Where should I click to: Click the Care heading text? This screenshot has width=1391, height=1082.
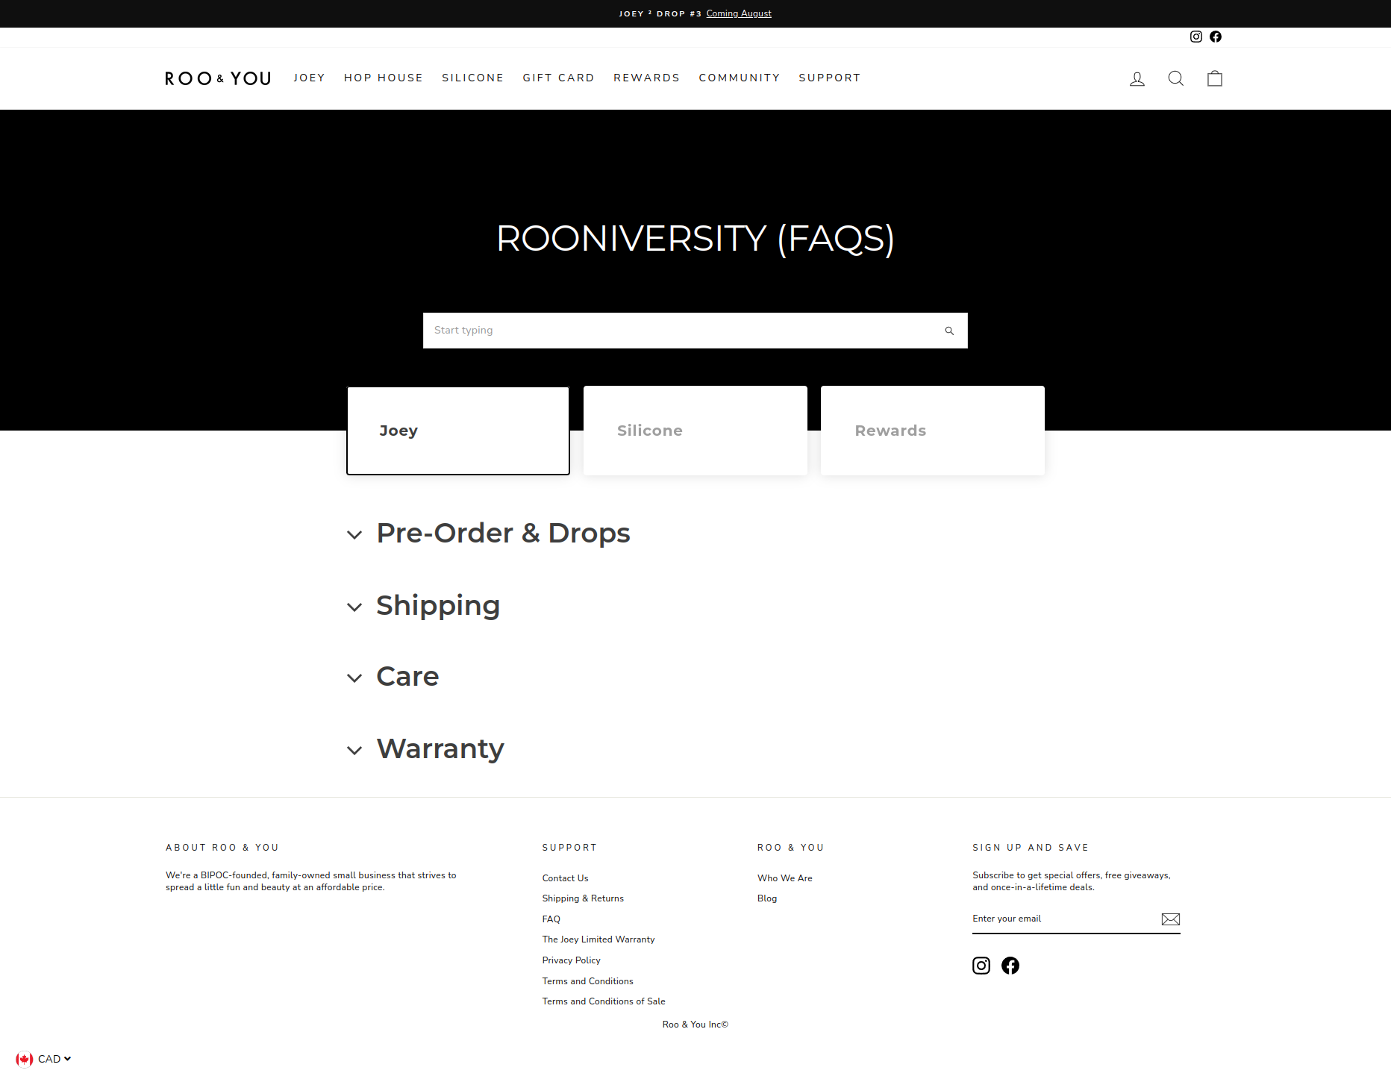point(407,677)
